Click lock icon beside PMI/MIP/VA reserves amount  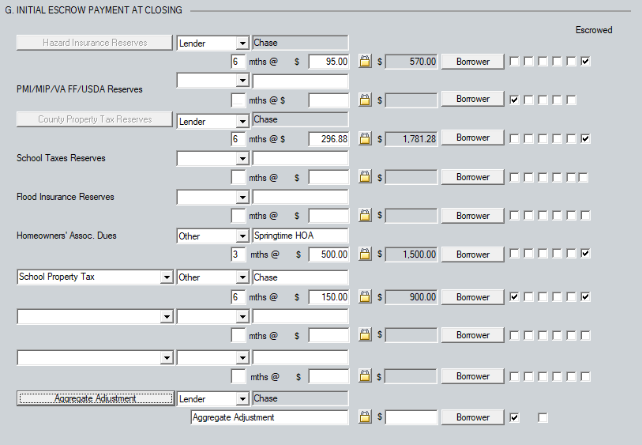coord(365,100)
